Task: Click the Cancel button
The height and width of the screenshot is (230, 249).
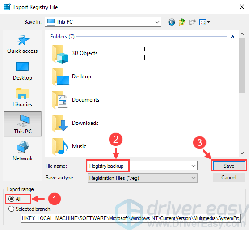Action: point(229,178)
